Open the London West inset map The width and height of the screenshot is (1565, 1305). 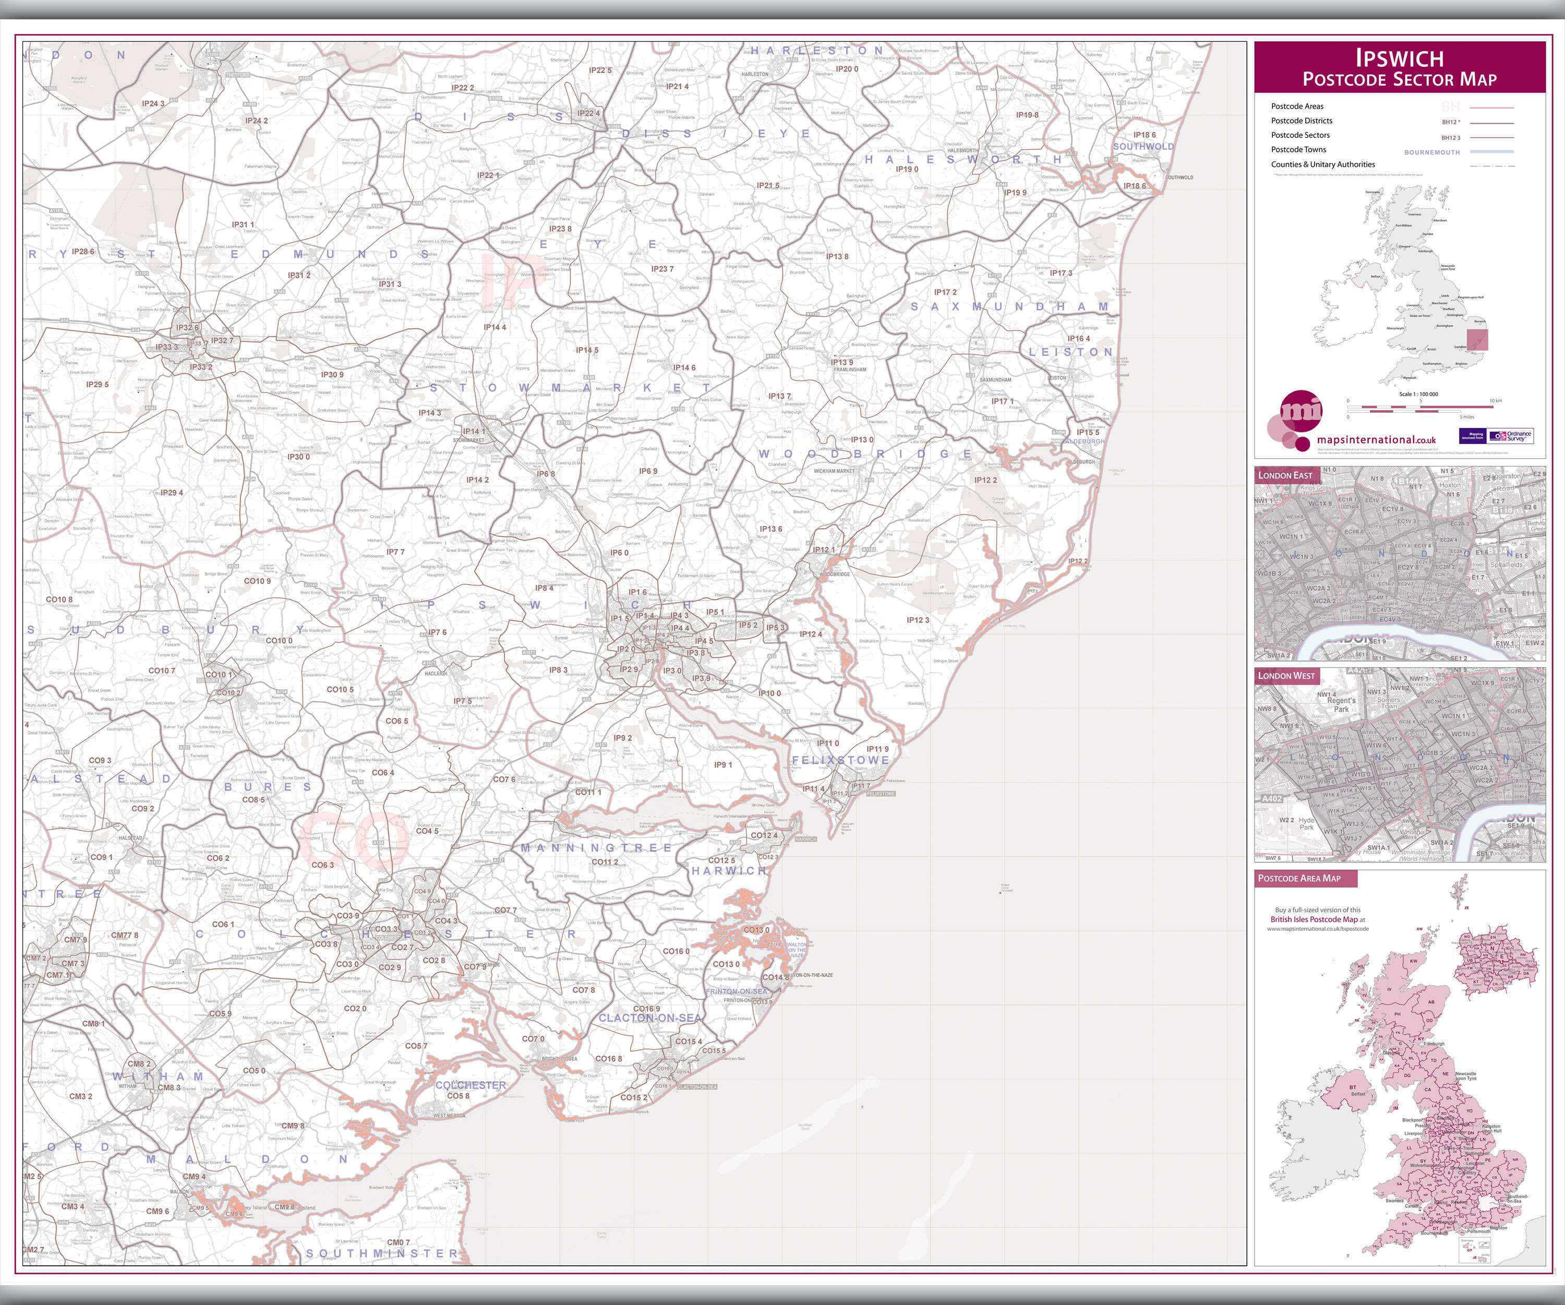1400,765
